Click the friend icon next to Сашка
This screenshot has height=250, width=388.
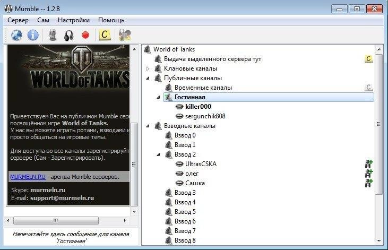click(x=369, y=183)
